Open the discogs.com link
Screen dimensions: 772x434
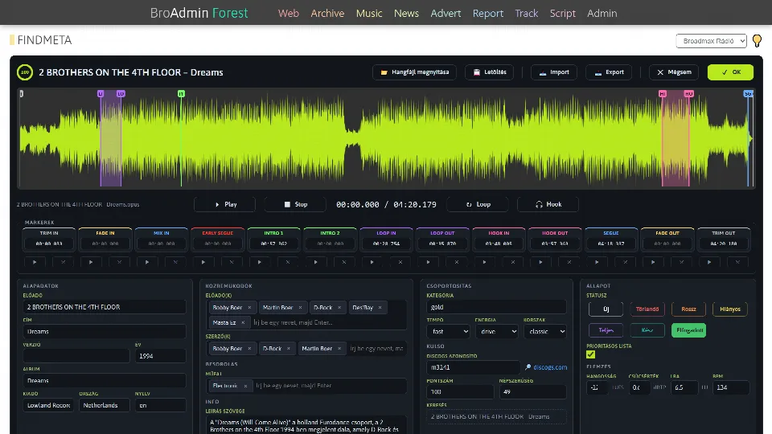tap(550, 367)
